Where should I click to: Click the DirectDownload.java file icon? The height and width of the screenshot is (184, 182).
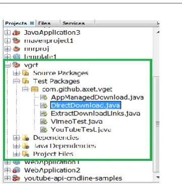pos(44,105)
